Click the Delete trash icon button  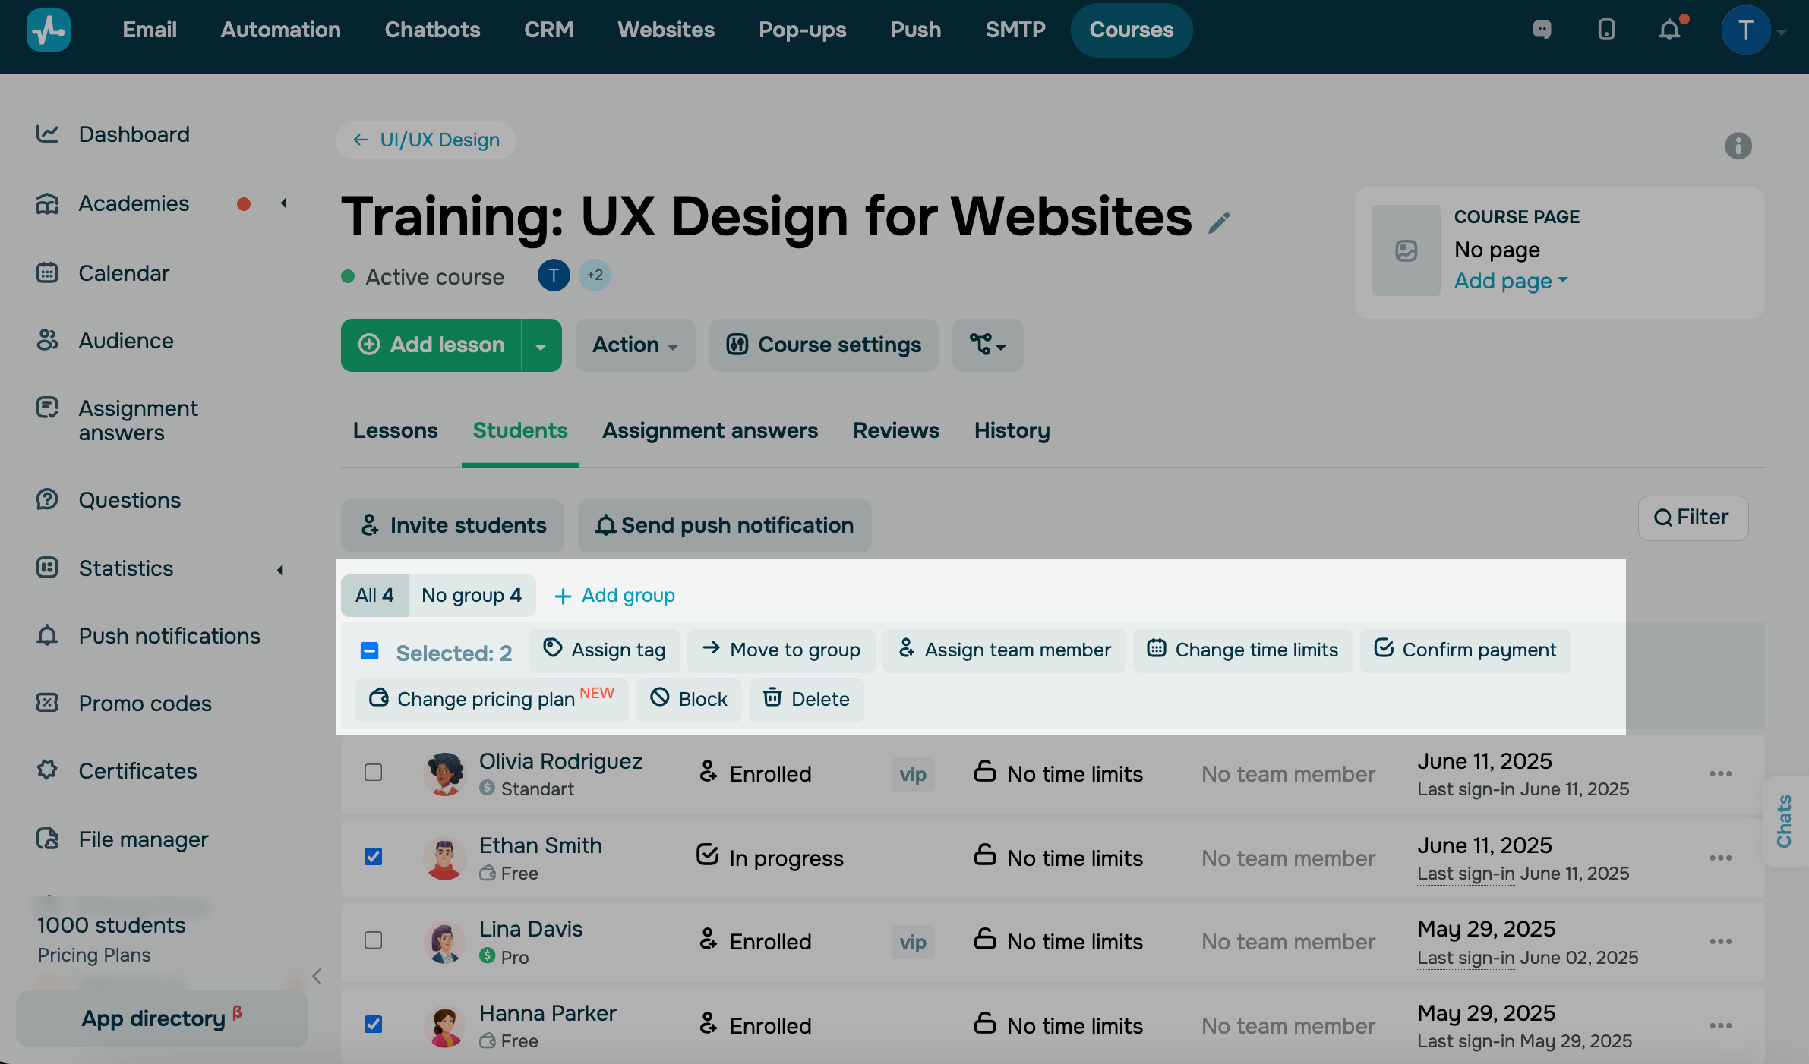[806, 698]
